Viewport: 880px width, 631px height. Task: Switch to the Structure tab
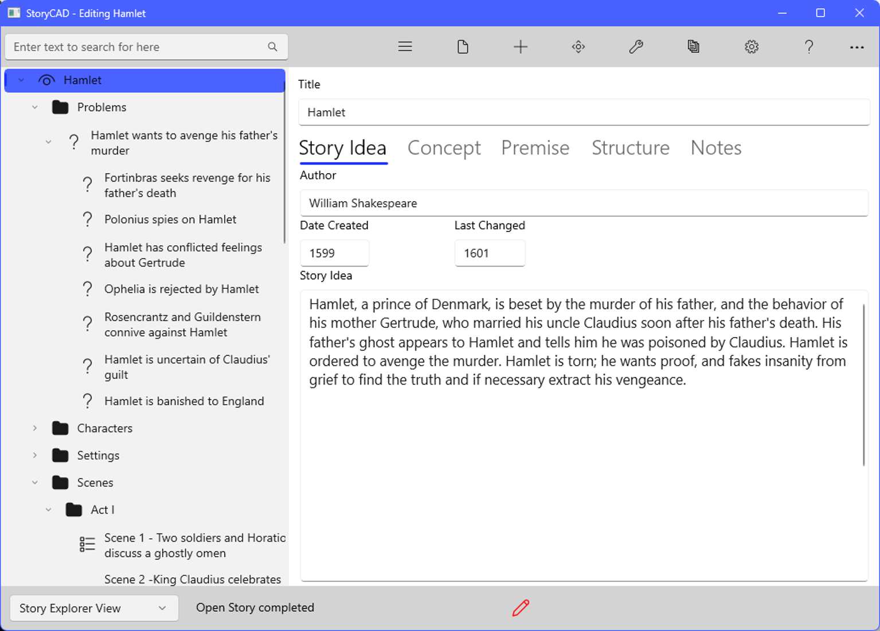click(630, 148)
